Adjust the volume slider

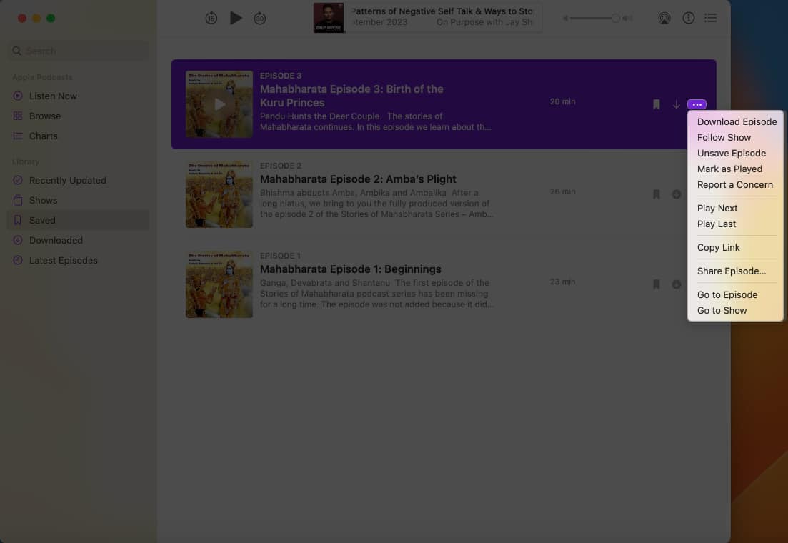tap(594, 19)
